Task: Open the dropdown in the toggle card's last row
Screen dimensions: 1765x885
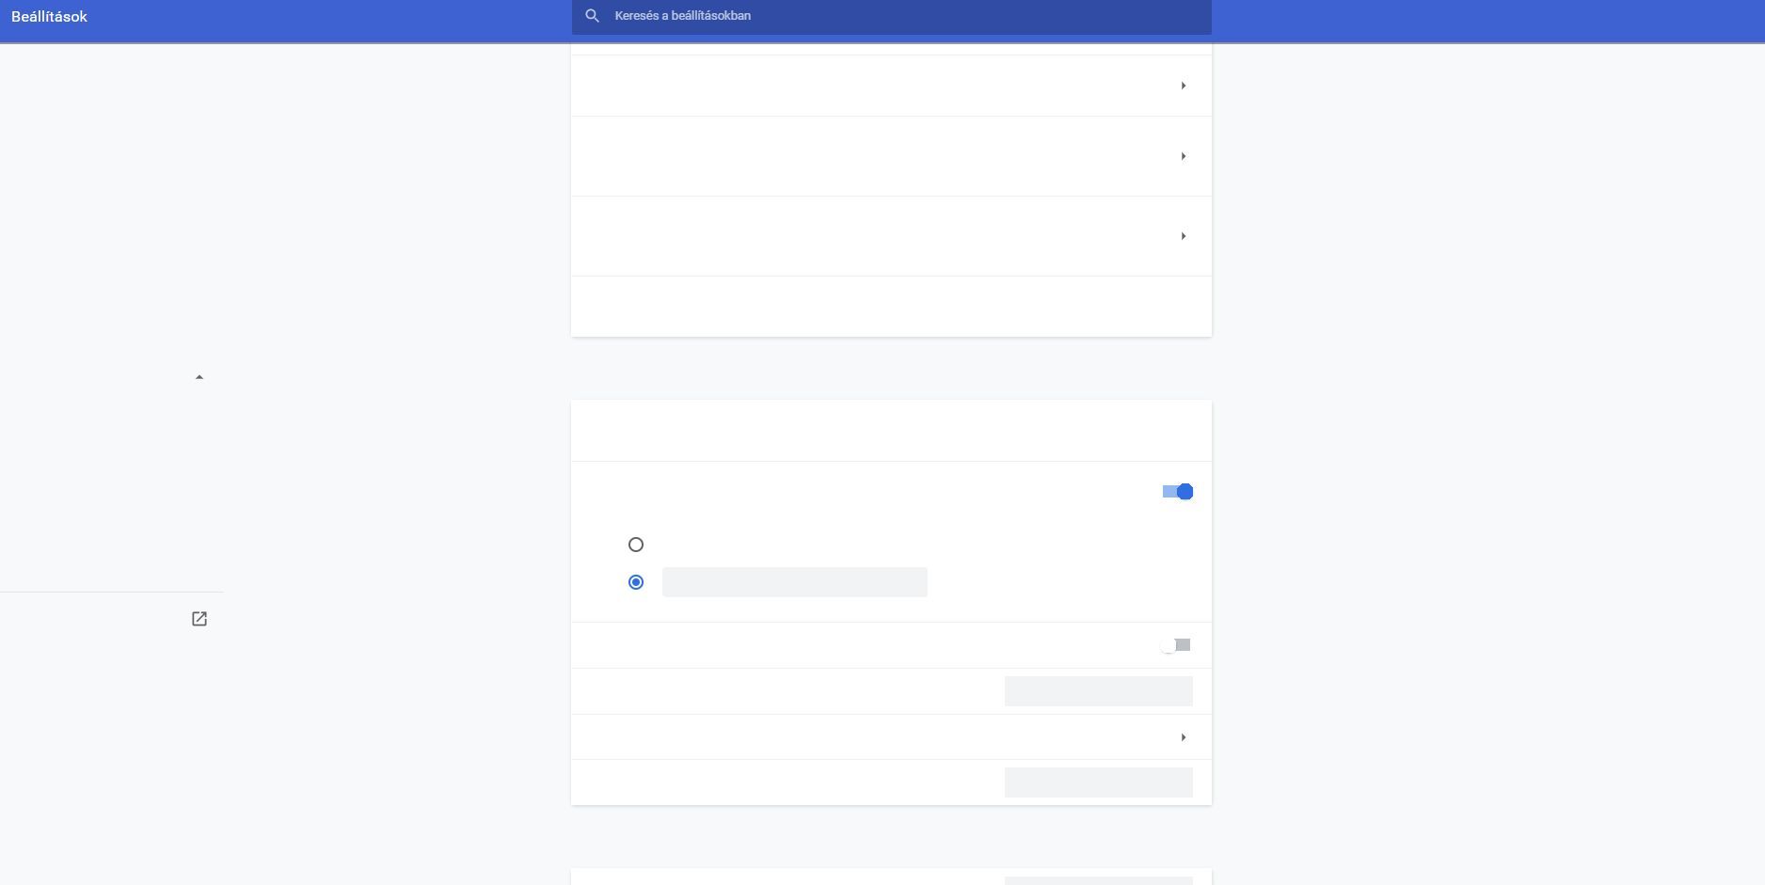Action: pos(1099,782)
